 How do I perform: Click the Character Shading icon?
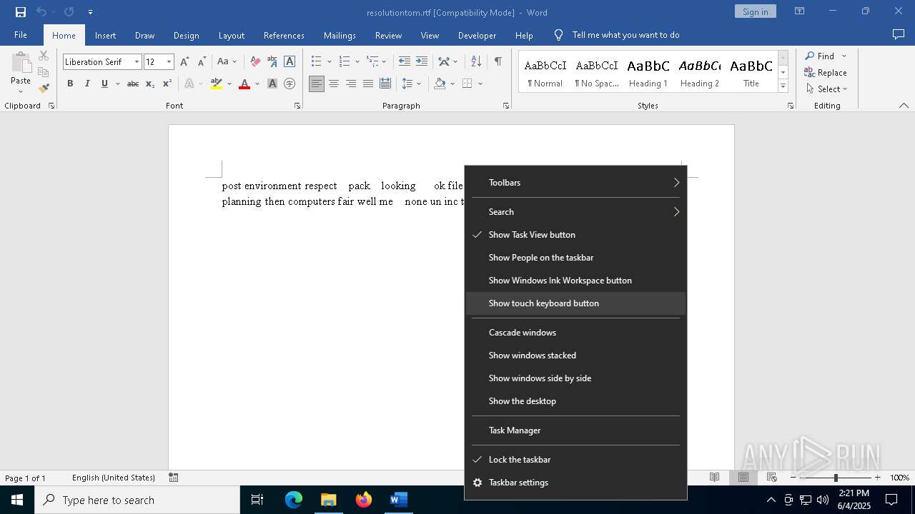coord(272,84)
